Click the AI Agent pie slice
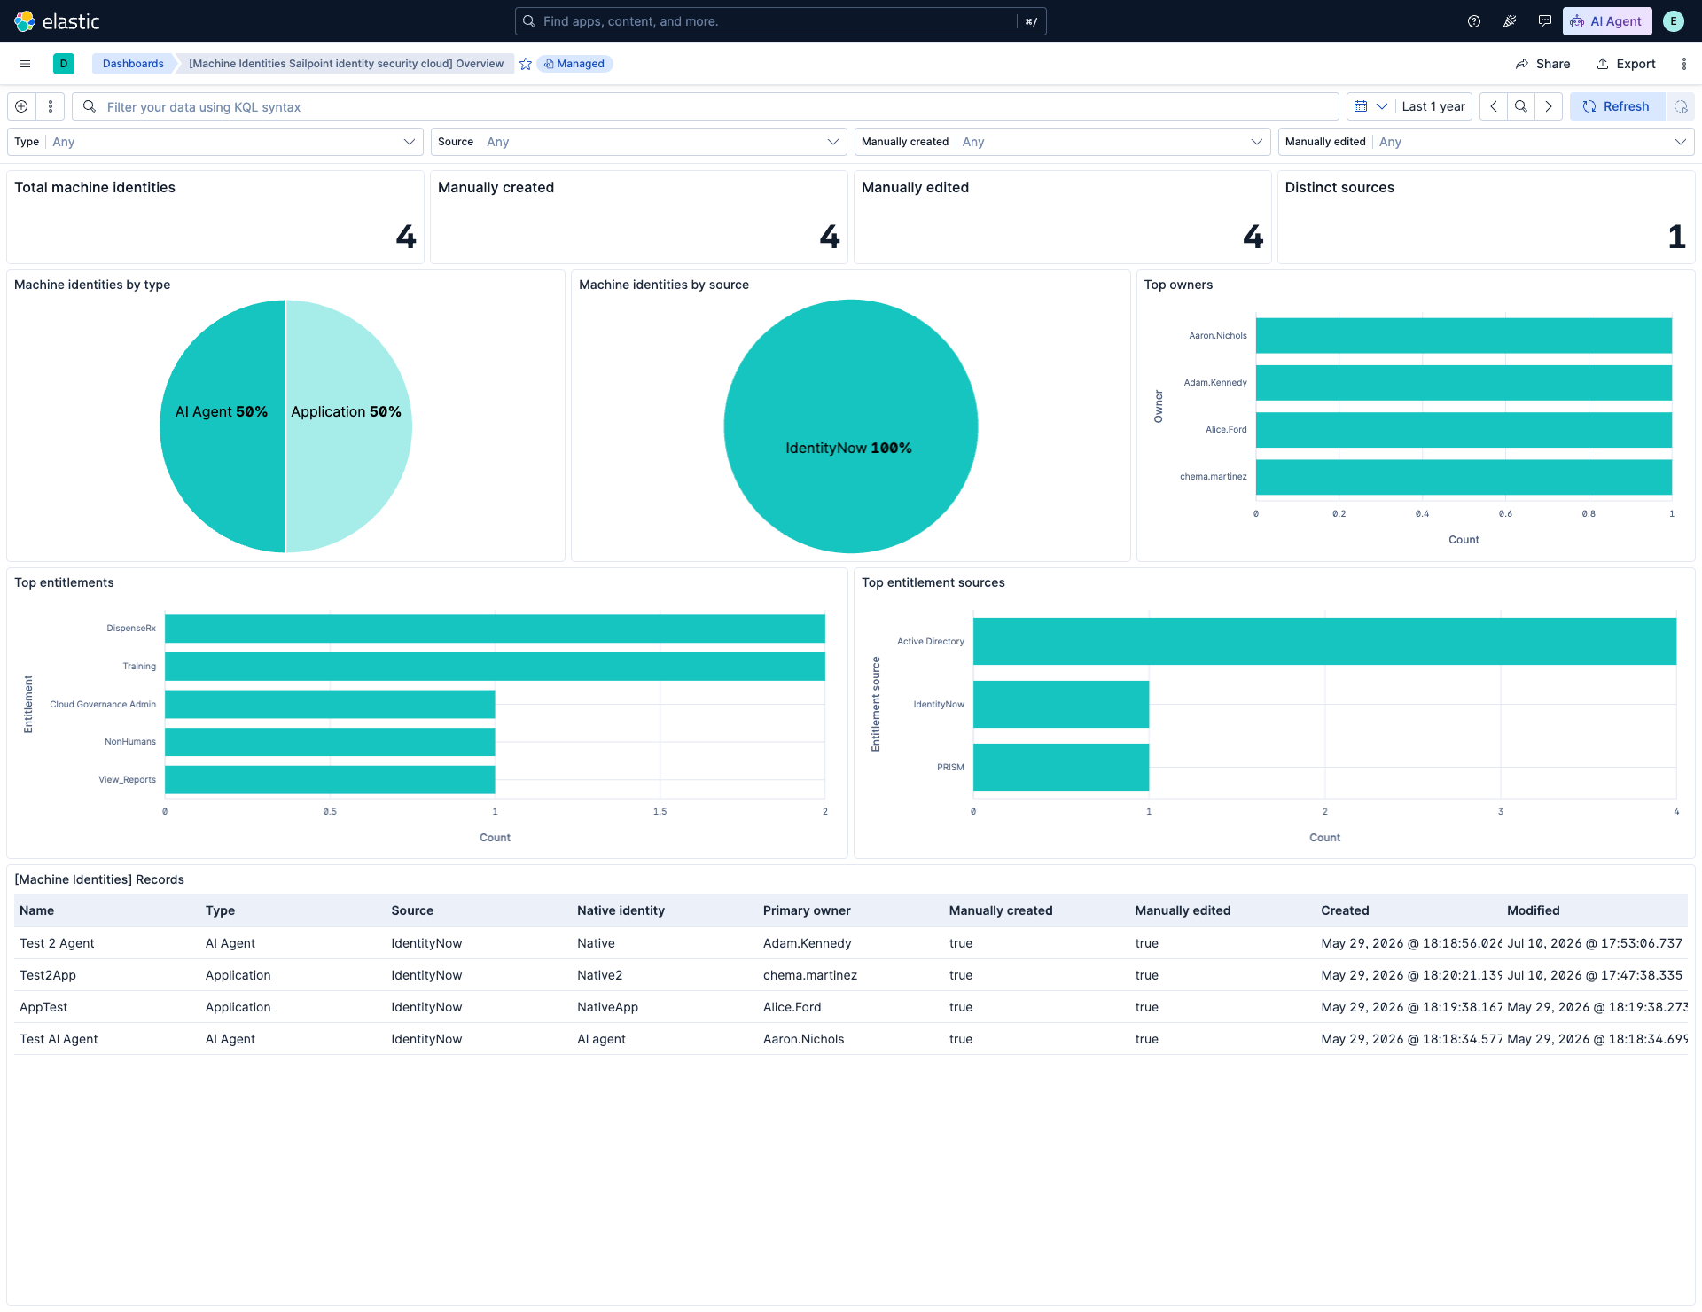Image resolution: width=1702 pixels, height=1312 pixels. pyautogui.click(x=222, y=426)
